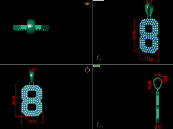Click the axis indicator icon in the Right viewport
This screenshot has width=173, height=129.
pyautogui.click(x=100, y=124)
